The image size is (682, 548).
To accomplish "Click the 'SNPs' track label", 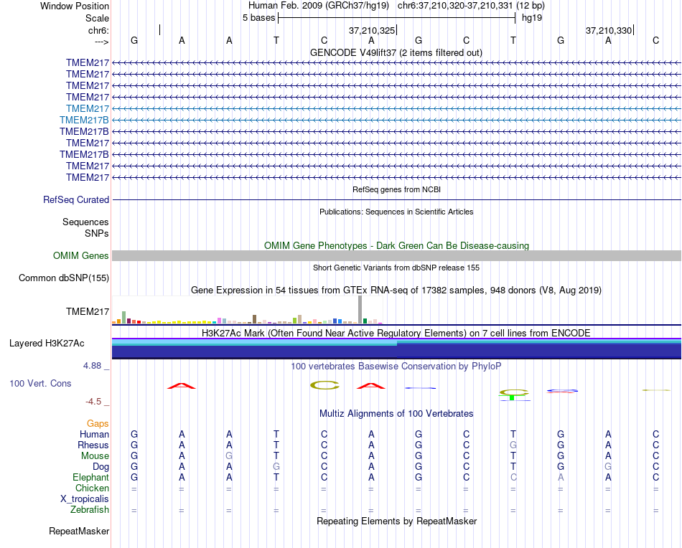I will tap(97, 233).
